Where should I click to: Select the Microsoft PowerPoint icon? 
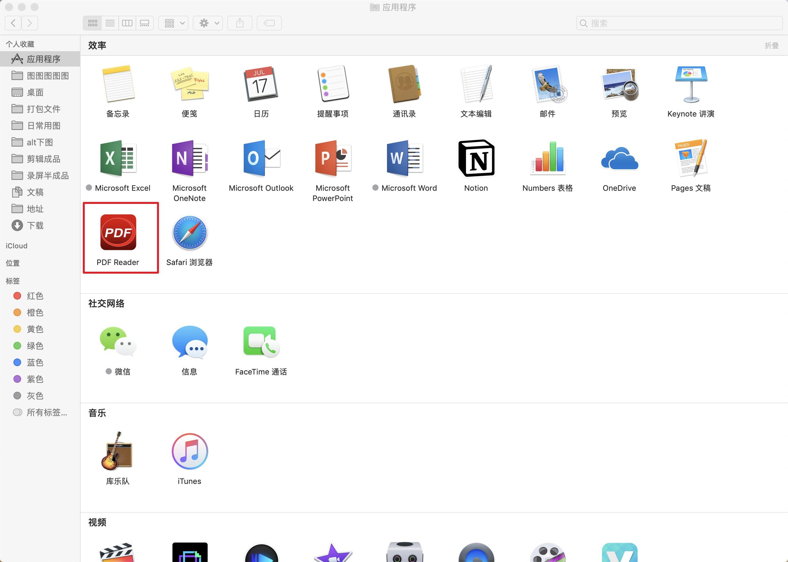click(x=333, y=158)
